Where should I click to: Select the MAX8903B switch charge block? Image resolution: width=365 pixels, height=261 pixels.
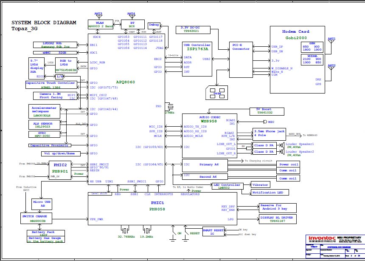[36, 219]
